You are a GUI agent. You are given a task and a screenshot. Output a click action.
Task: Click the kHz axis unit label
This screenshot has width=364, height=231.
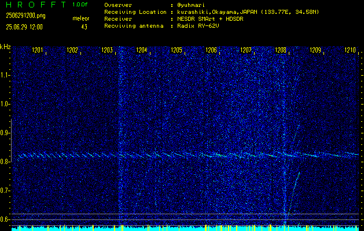pos(5,47)
